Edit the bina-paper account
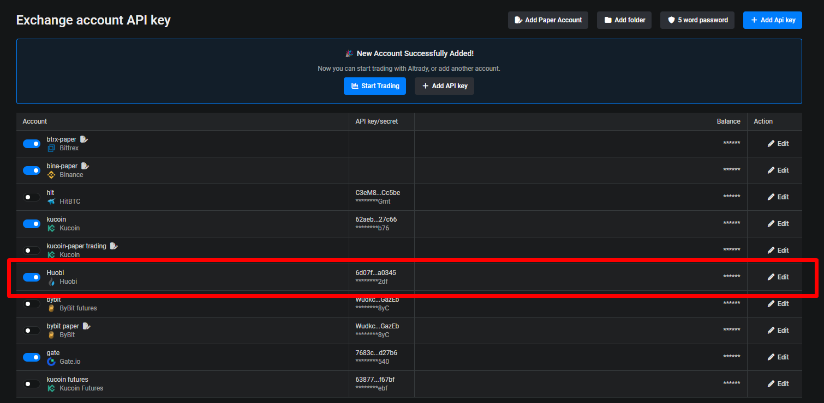824x403 pixels. point(778,170)
